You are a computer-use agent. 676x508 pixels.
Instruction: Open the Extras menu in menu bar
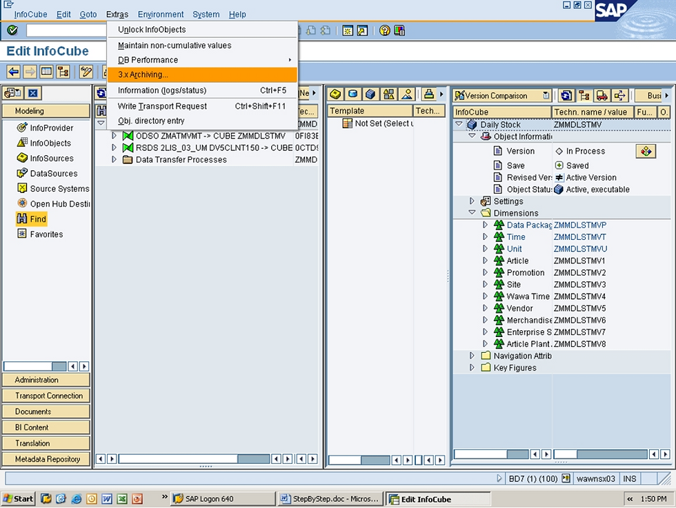(x=117, y=14)
